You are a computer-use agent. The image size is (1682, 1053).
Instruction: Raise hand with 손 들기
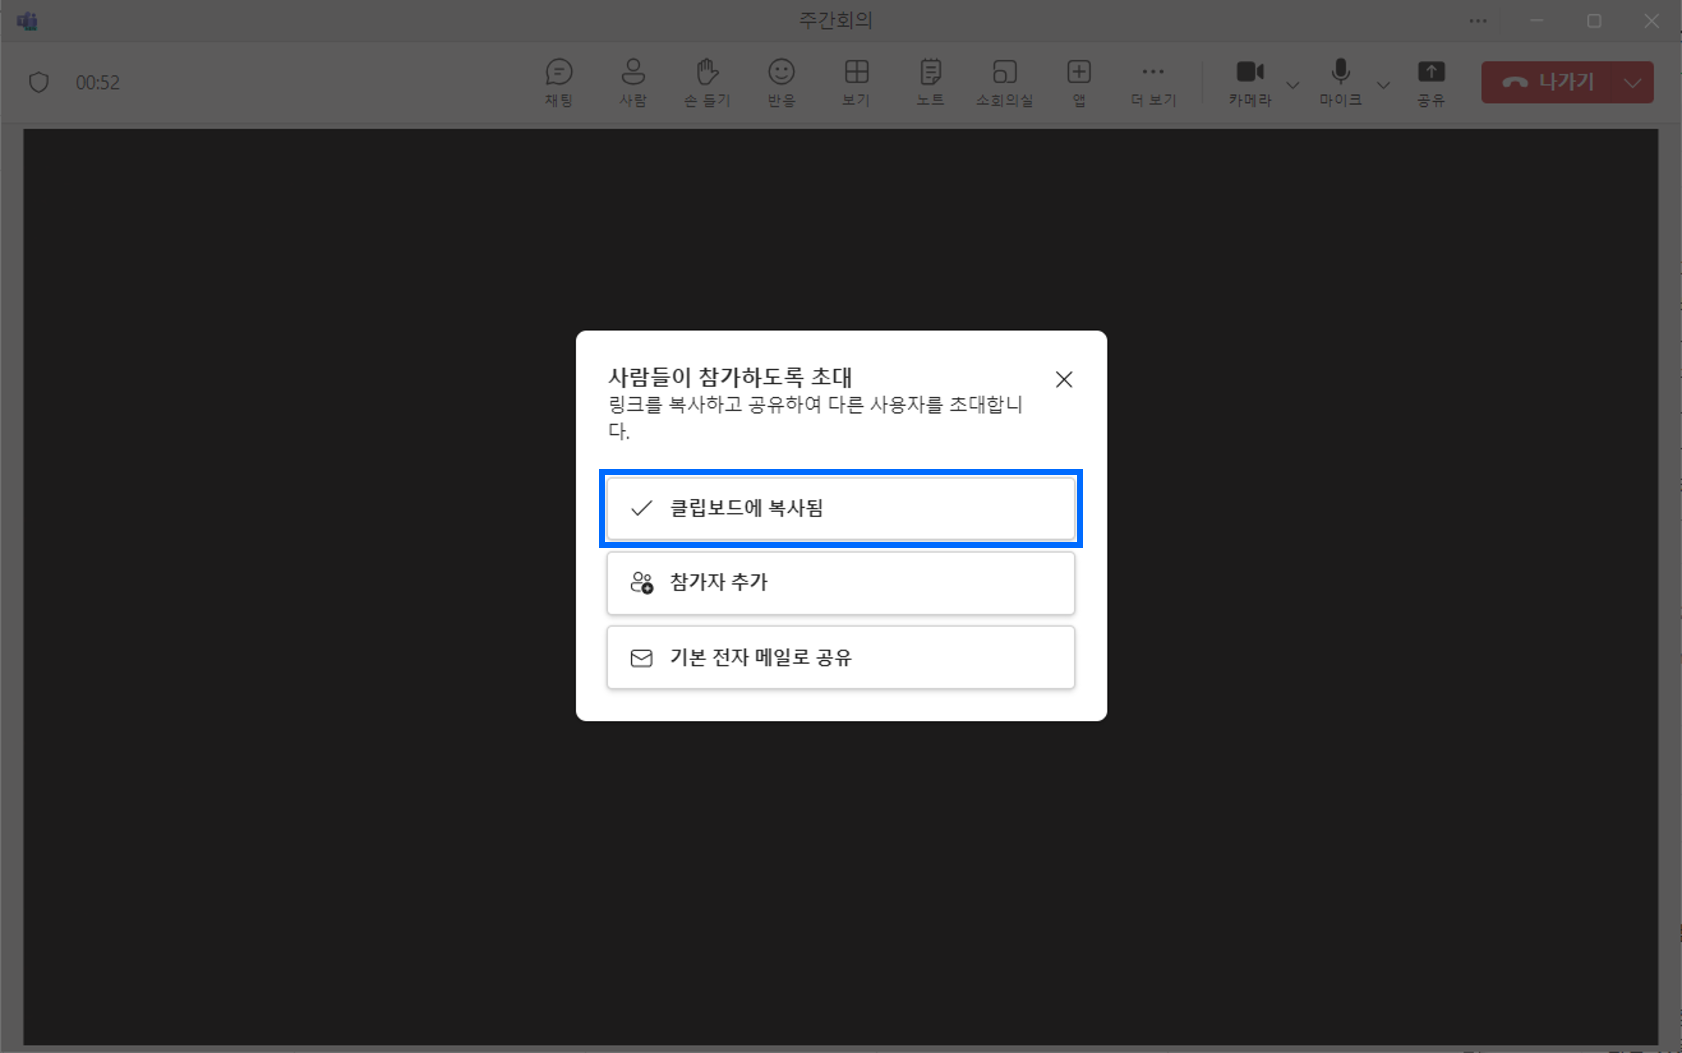pyautogui.click(x=706, y=82)
